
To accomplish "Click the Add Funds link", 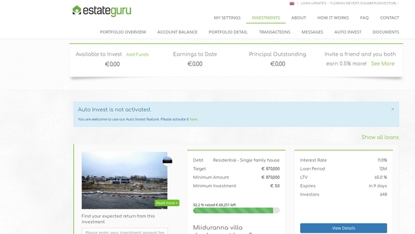I will pyautogui.click(x=137, y=54).
